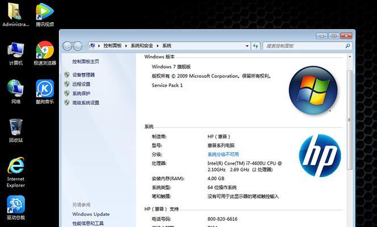This screenshot has height=227, width=377.
Task: Select the 系统 breadcrumb segment
Action: click(x=166, y=45)
